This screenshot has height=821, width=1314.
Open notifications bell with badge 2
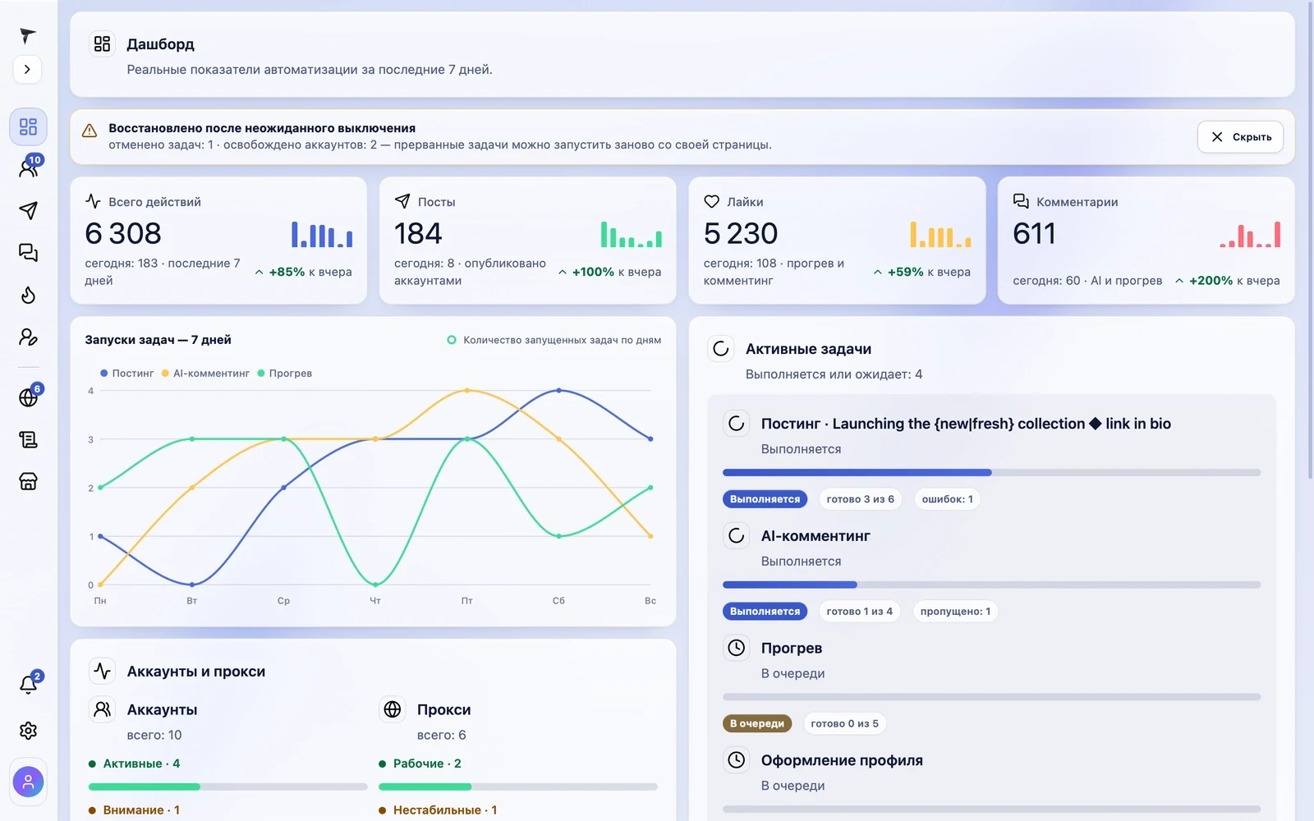pyautogui.click(x=28, y=685)
